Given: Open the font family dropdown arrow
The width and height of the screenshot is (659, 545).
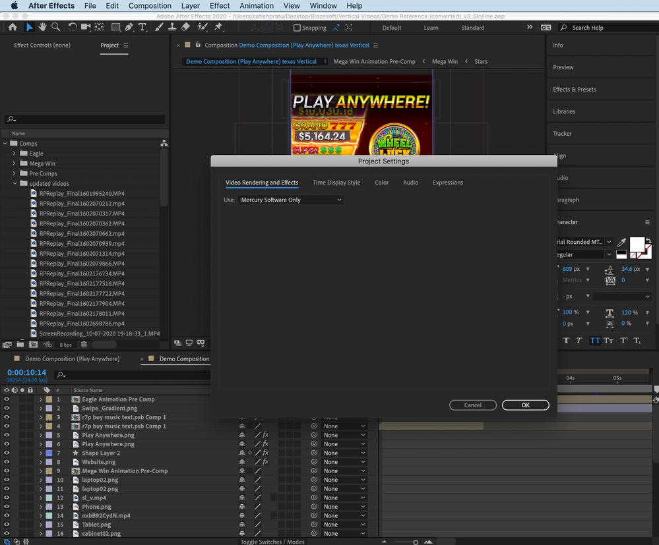Looking at the screenshot, I should (608, 242).
